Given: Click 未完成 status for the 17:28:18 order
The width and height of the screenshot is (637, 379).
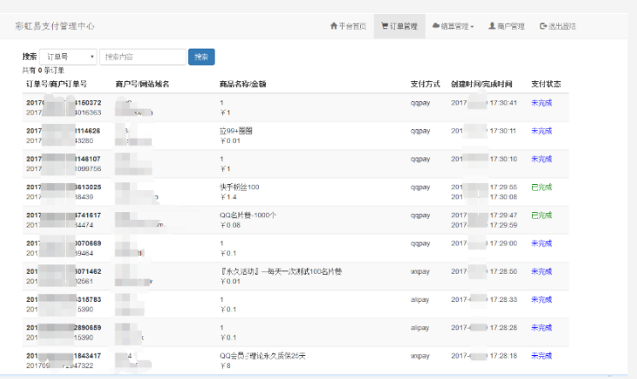Looking at the screenshot, I should [x=541, y=355].
